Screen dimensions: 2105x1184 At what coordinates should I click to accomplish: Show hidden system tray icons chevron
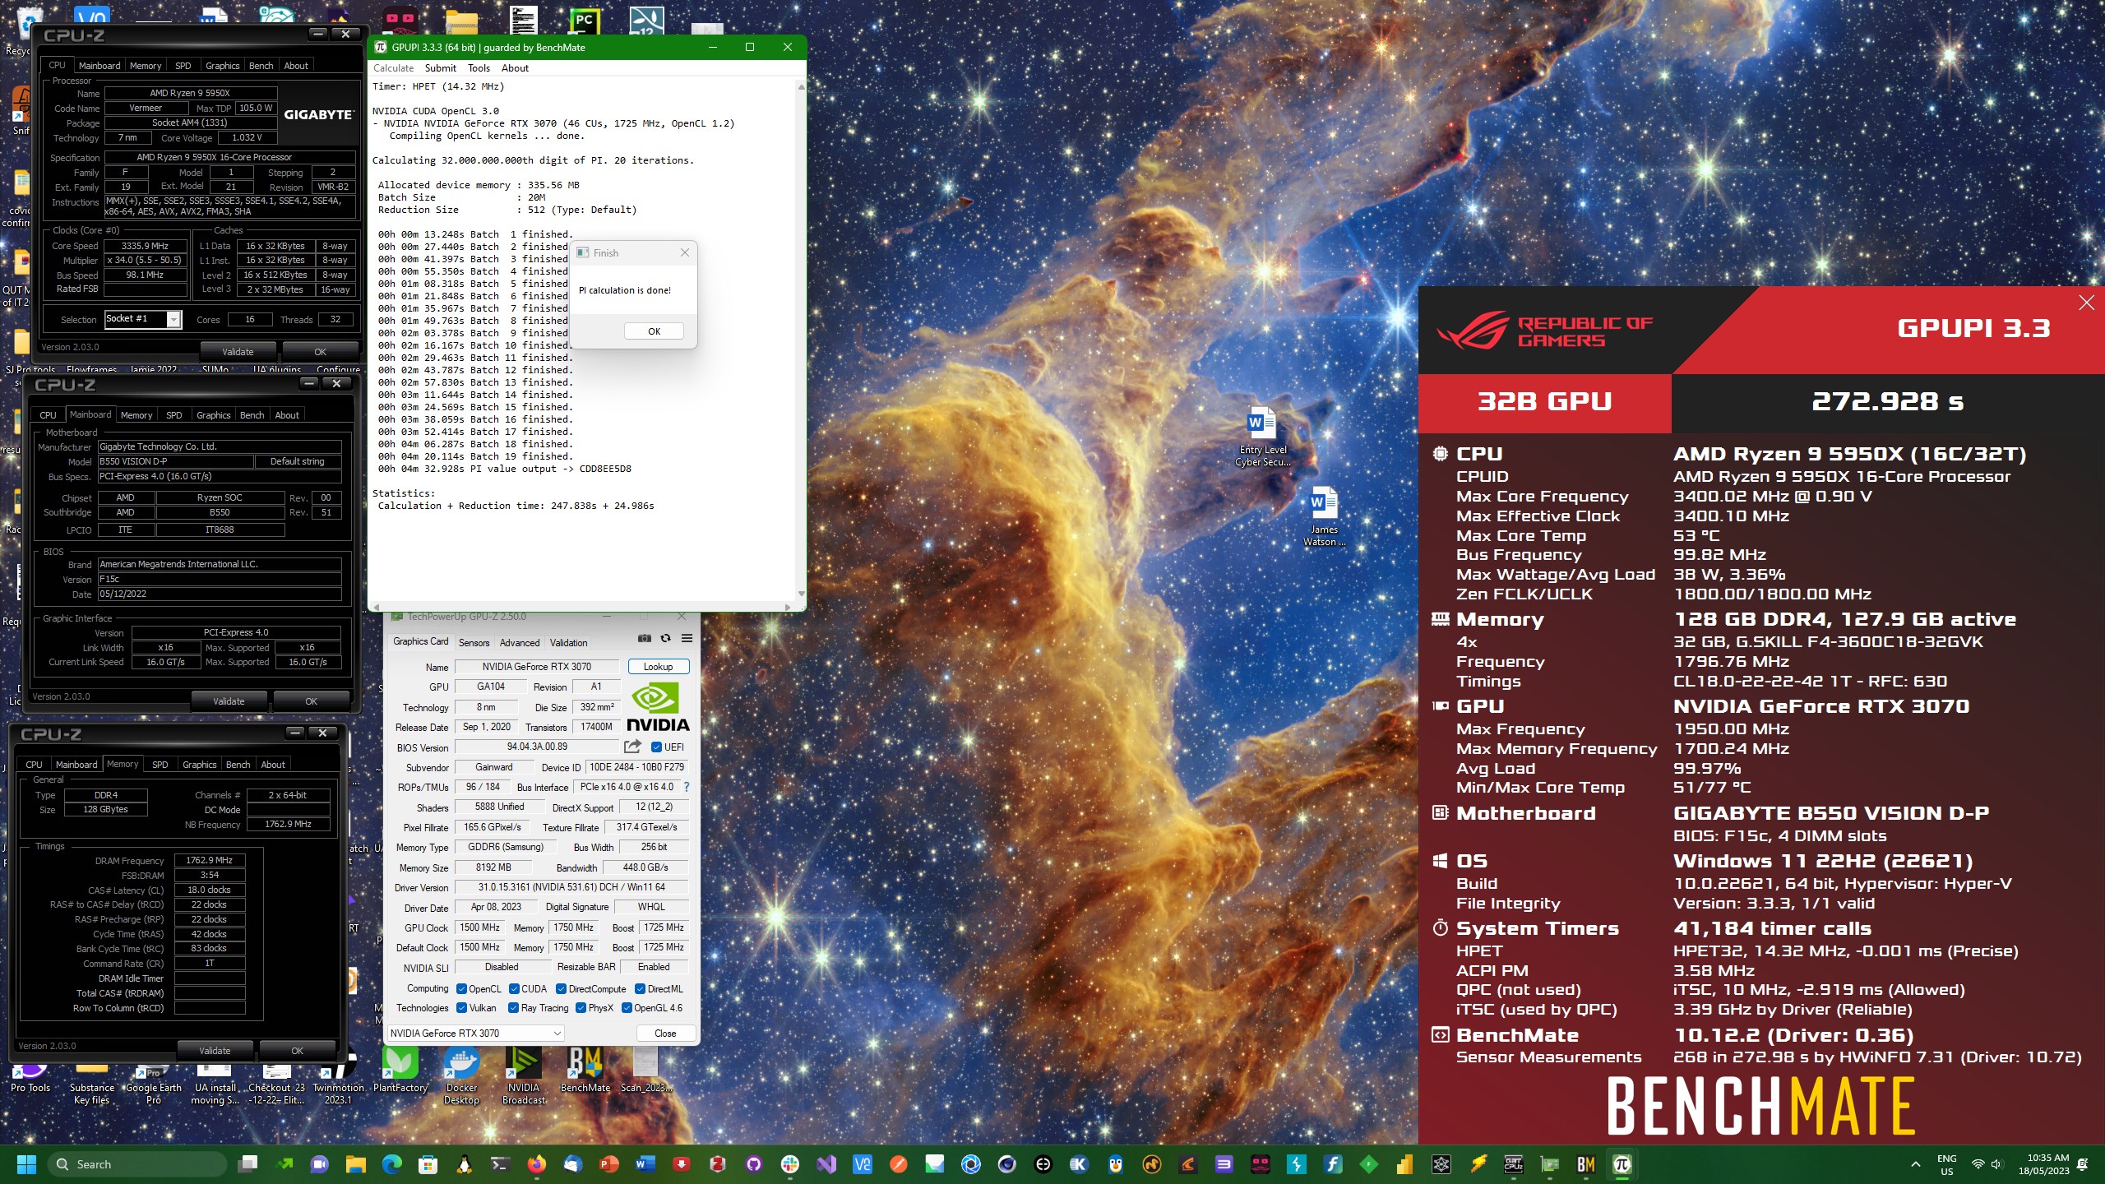pos(1916,1164)
